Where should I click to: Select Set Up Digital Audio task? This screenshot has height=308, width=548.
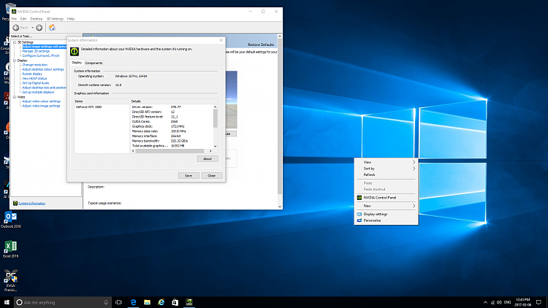pos(36,83)
